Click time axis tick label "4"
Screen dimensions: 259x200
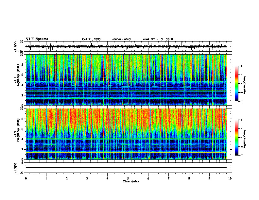pos(108,178)
